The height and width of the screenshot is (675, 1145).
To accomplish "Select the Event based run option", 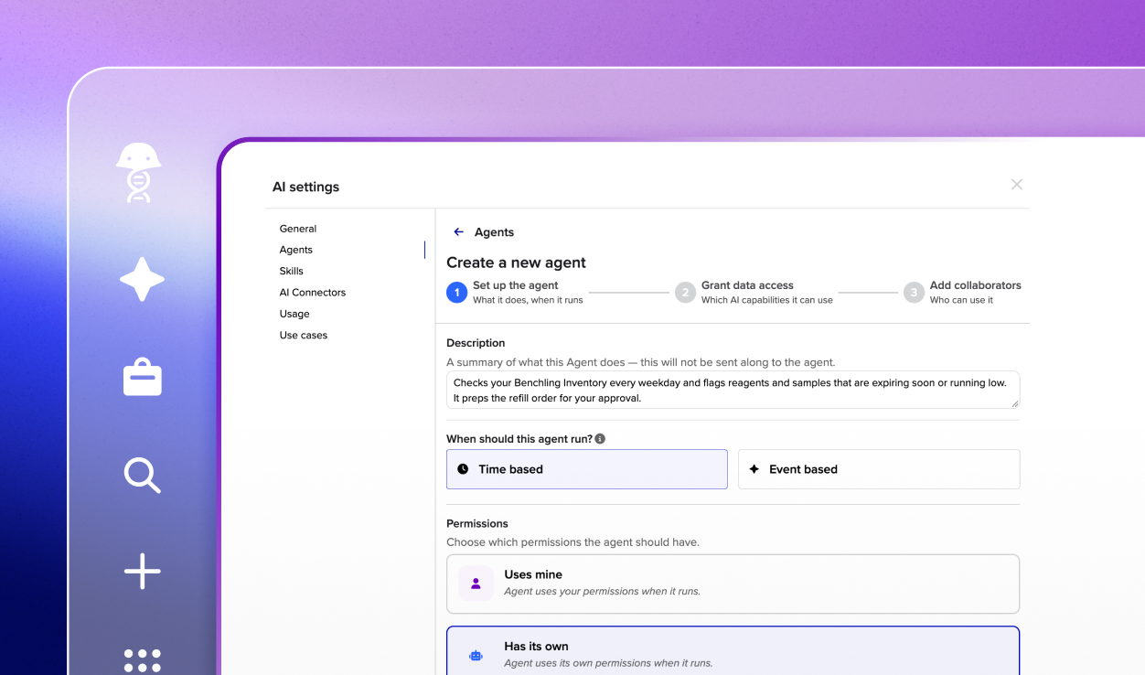I will click(879, 469).
